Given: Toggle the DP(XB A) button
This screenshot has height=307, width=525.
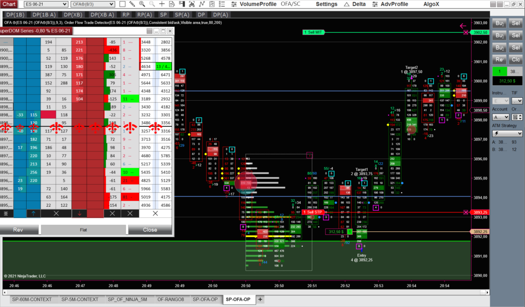Looking at the screenshot, I should point(102,15).
